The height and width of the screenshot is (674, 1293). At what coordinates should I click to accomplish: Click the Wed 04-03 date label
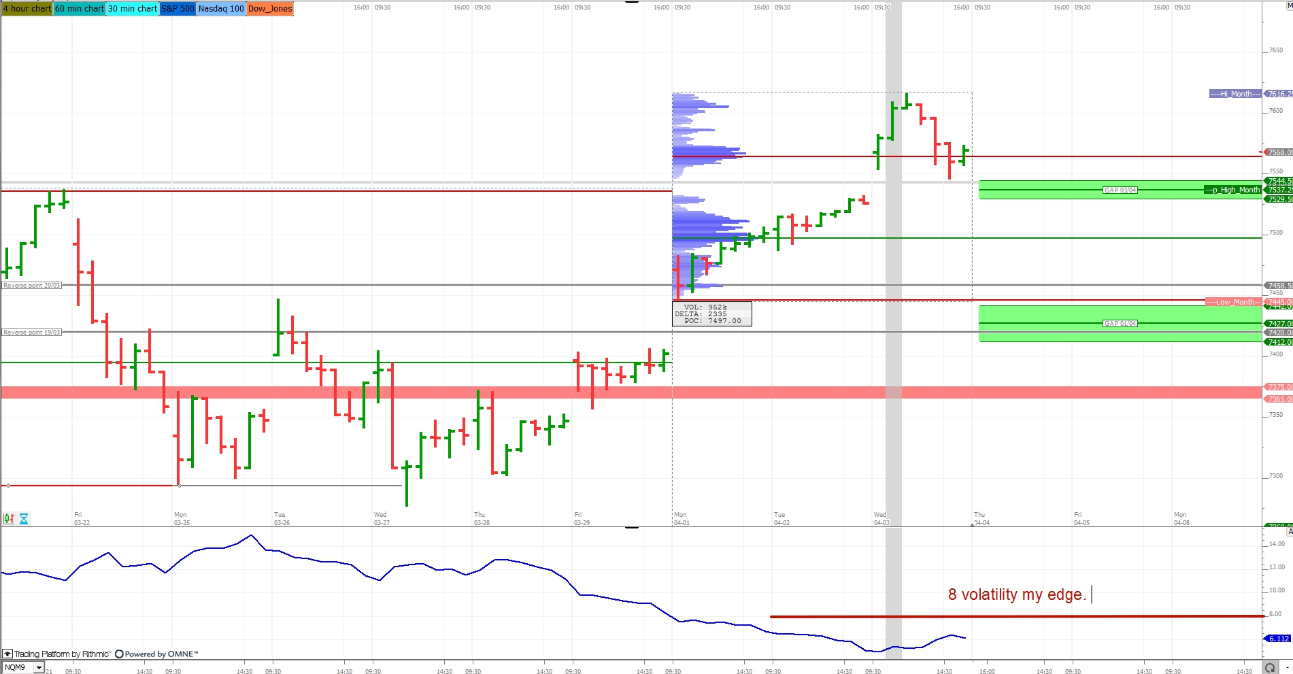(881, 519)
